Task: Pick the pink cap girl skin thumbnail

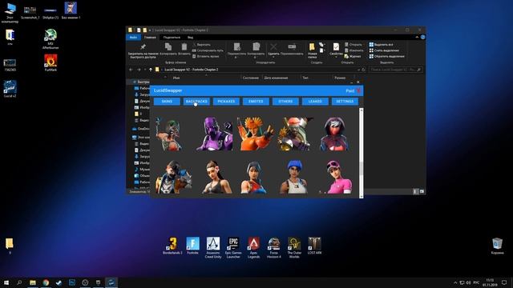Action: point(337,177)
